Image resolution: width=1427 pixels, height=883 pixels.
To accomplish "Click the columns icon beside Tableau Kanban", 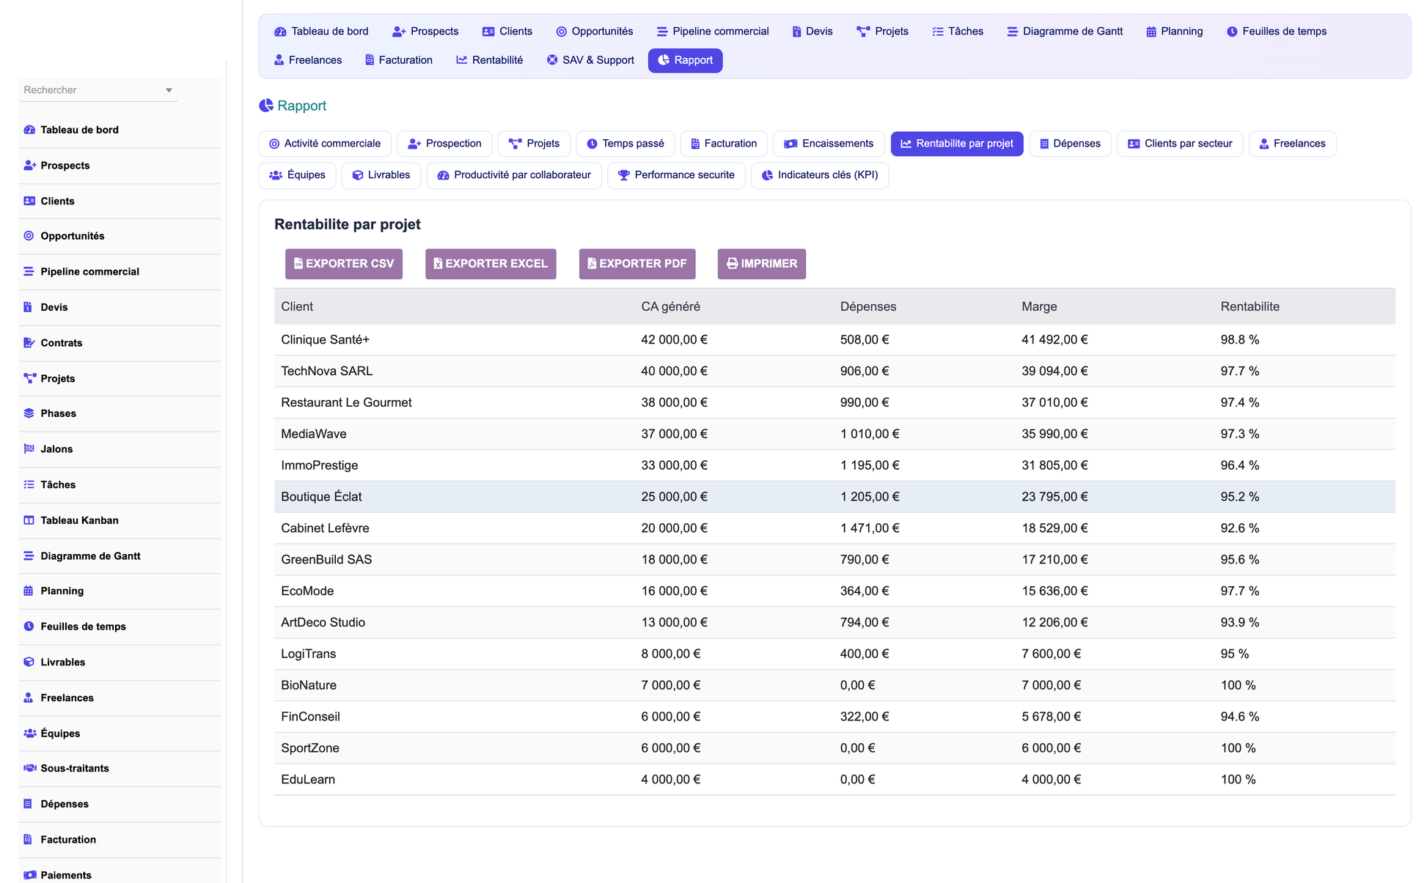I will pos(29,520).
